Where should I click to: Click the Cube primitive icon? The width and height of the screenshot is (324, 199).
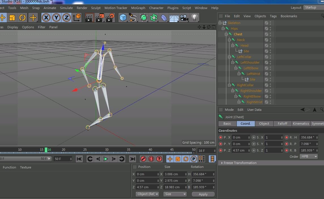[123, 18]
